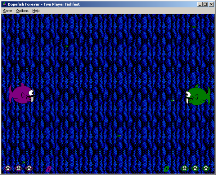Click the middle green life icon
Screen dimensions: 216x175
pos(195,168)
